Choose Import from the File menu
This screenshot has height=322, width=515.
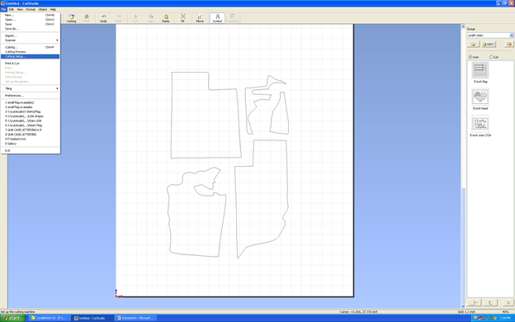pyautogui.click(x=31, y=36)
